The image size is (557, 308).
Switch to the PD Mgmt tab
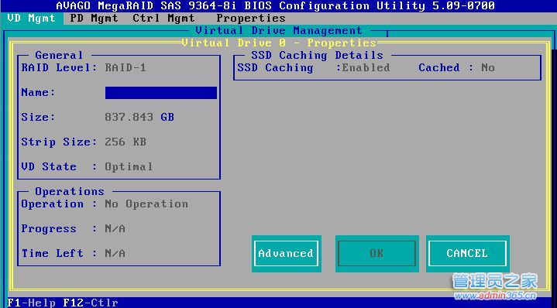(x=94, y=18)
